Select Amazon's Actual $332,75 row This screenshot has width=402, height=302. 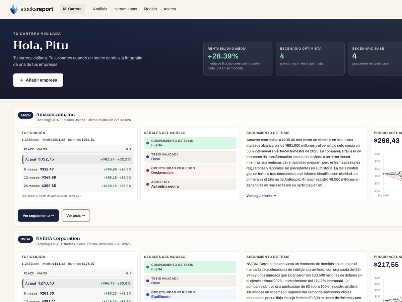coord(78,159)
